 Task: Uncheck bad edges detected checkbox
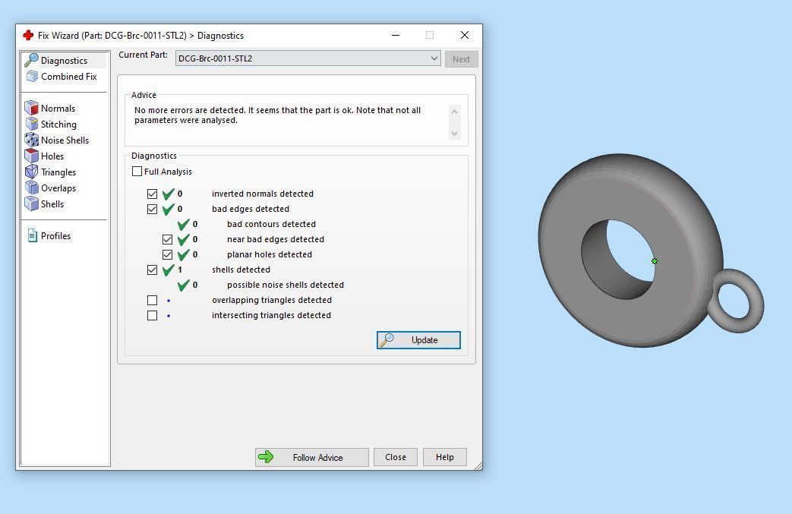pos(152,209)
